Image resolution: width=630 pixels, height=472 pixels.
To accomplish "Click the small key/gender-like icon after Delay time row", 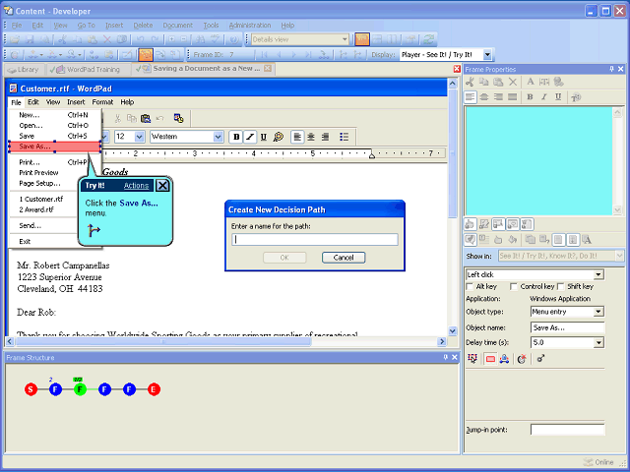I will coord(540,358).
